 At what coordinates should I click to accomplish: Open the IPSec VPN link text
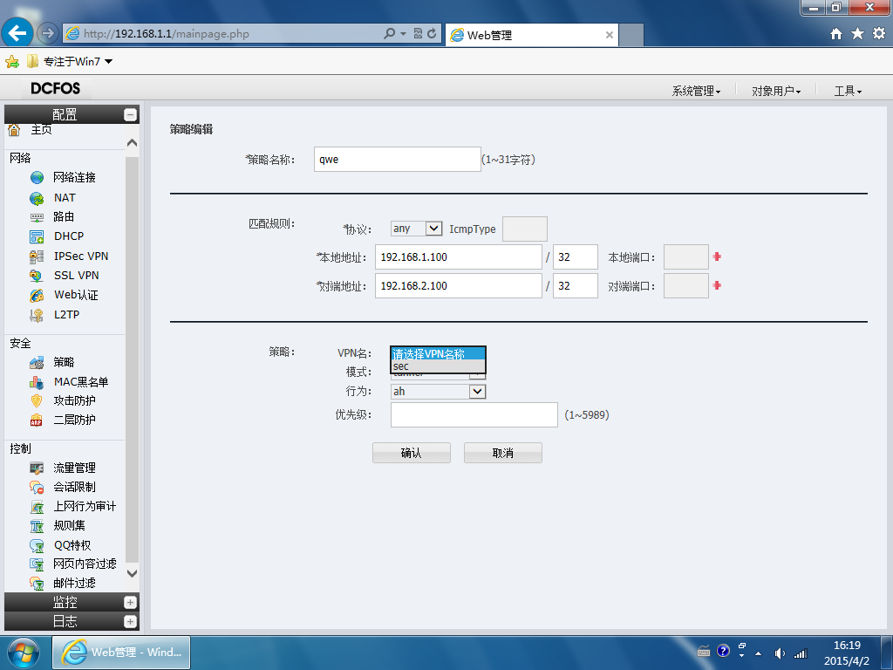(81, 256)
